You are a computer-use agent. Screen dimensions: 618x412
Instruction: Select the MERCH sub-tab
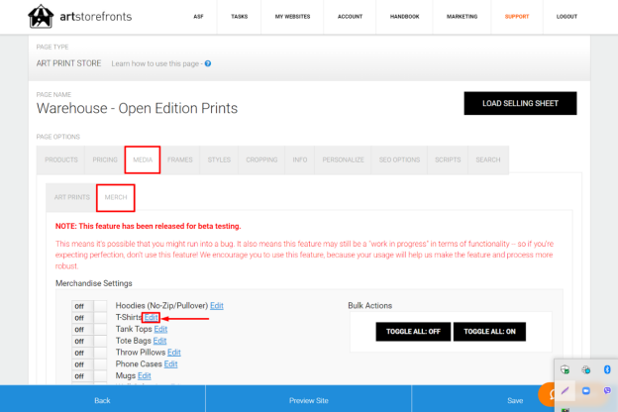[116, 197]
